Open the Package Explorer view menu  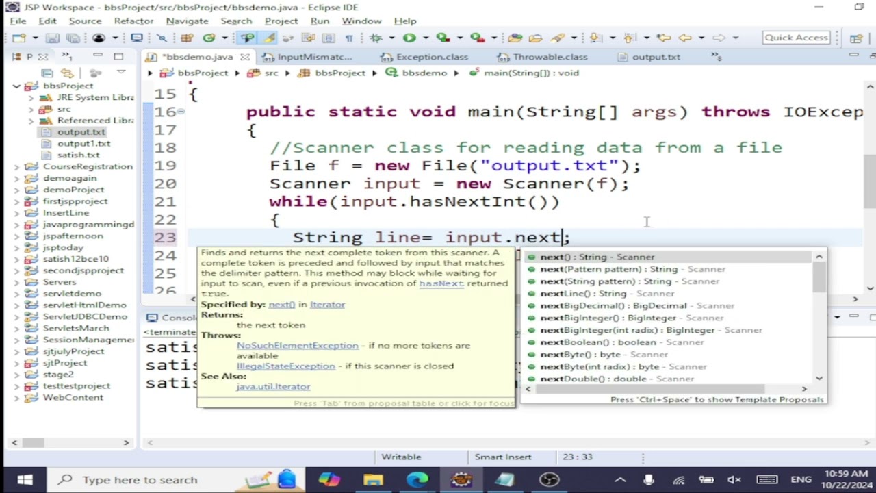pos(121,72)
